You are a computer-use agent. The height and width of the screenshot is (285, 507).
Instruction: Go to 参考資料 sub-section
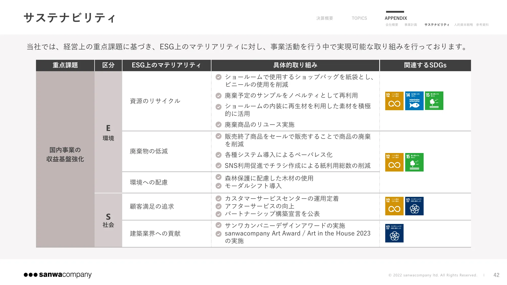click(x=482, y=25)
